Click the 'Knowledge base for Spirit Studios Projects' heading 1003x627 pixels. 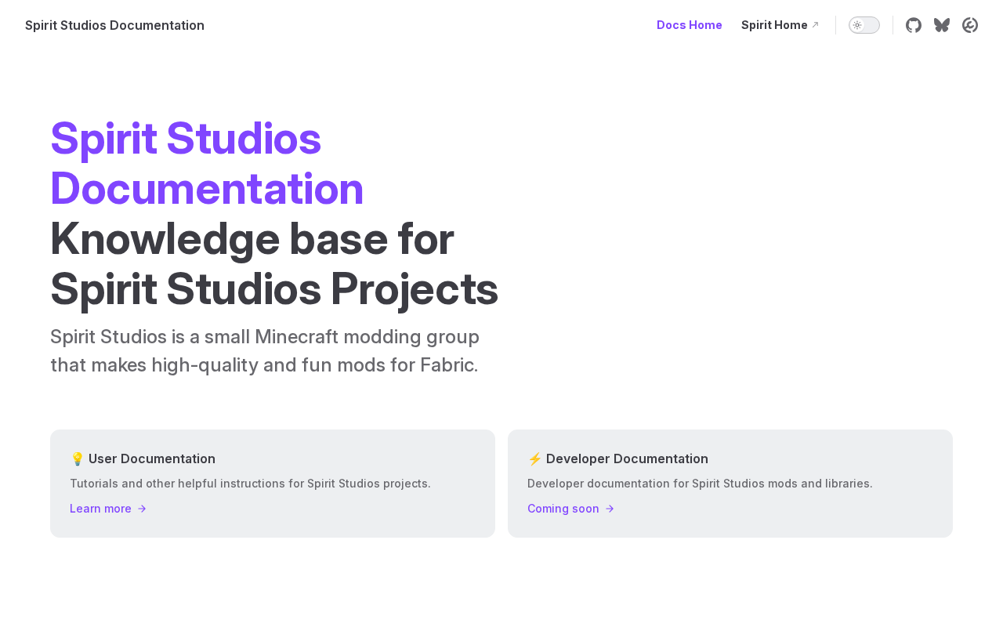point(274,263)
